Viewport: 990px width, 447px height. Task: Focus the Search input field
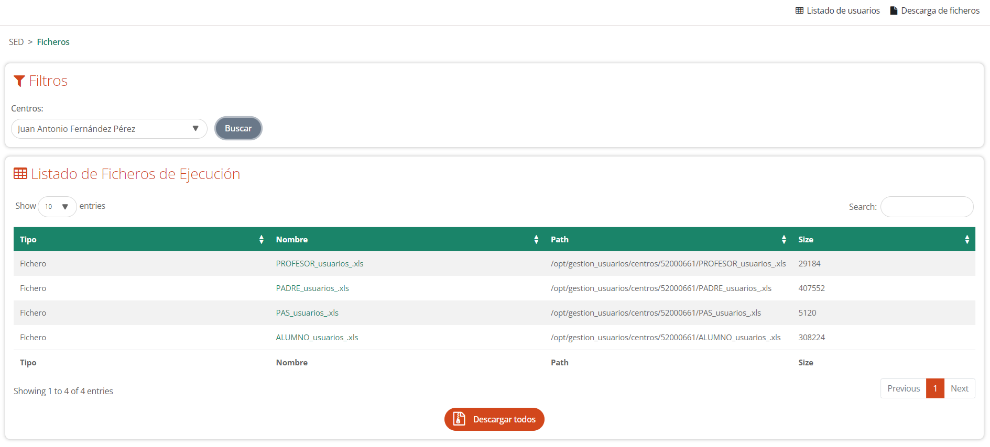(x=927, y=207)
